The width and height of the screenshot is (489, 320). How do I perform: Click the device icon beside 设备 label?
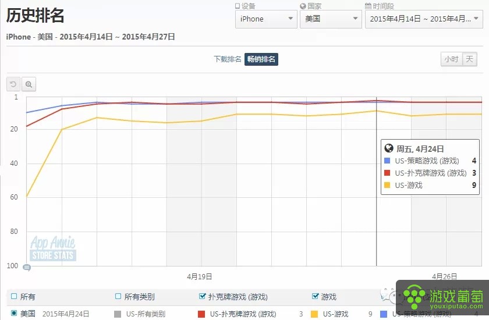click(238, 6)
